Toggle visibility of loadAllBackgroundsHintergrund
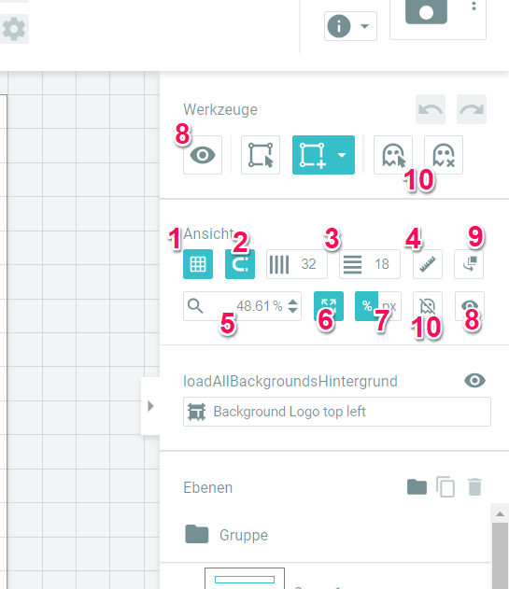Image resolution: width=509 pixels, height=589 pixels. click(474, 381)
